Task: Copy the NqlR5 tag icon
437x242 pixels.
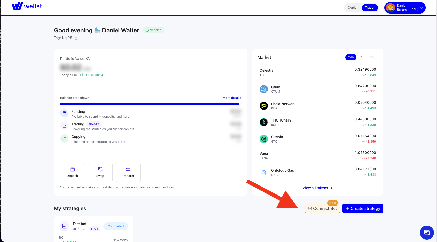Action: click(x=75, y=38)
